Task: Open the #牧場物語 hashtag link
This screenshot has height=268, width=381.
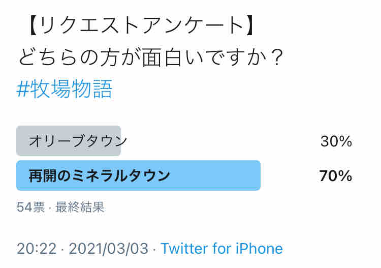Action: tap(65, 90)
